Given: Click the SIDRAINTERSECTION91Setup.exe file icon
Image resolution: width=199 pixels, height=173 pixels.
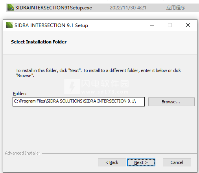Looking at the screenshot, I should tap(11, 7).
